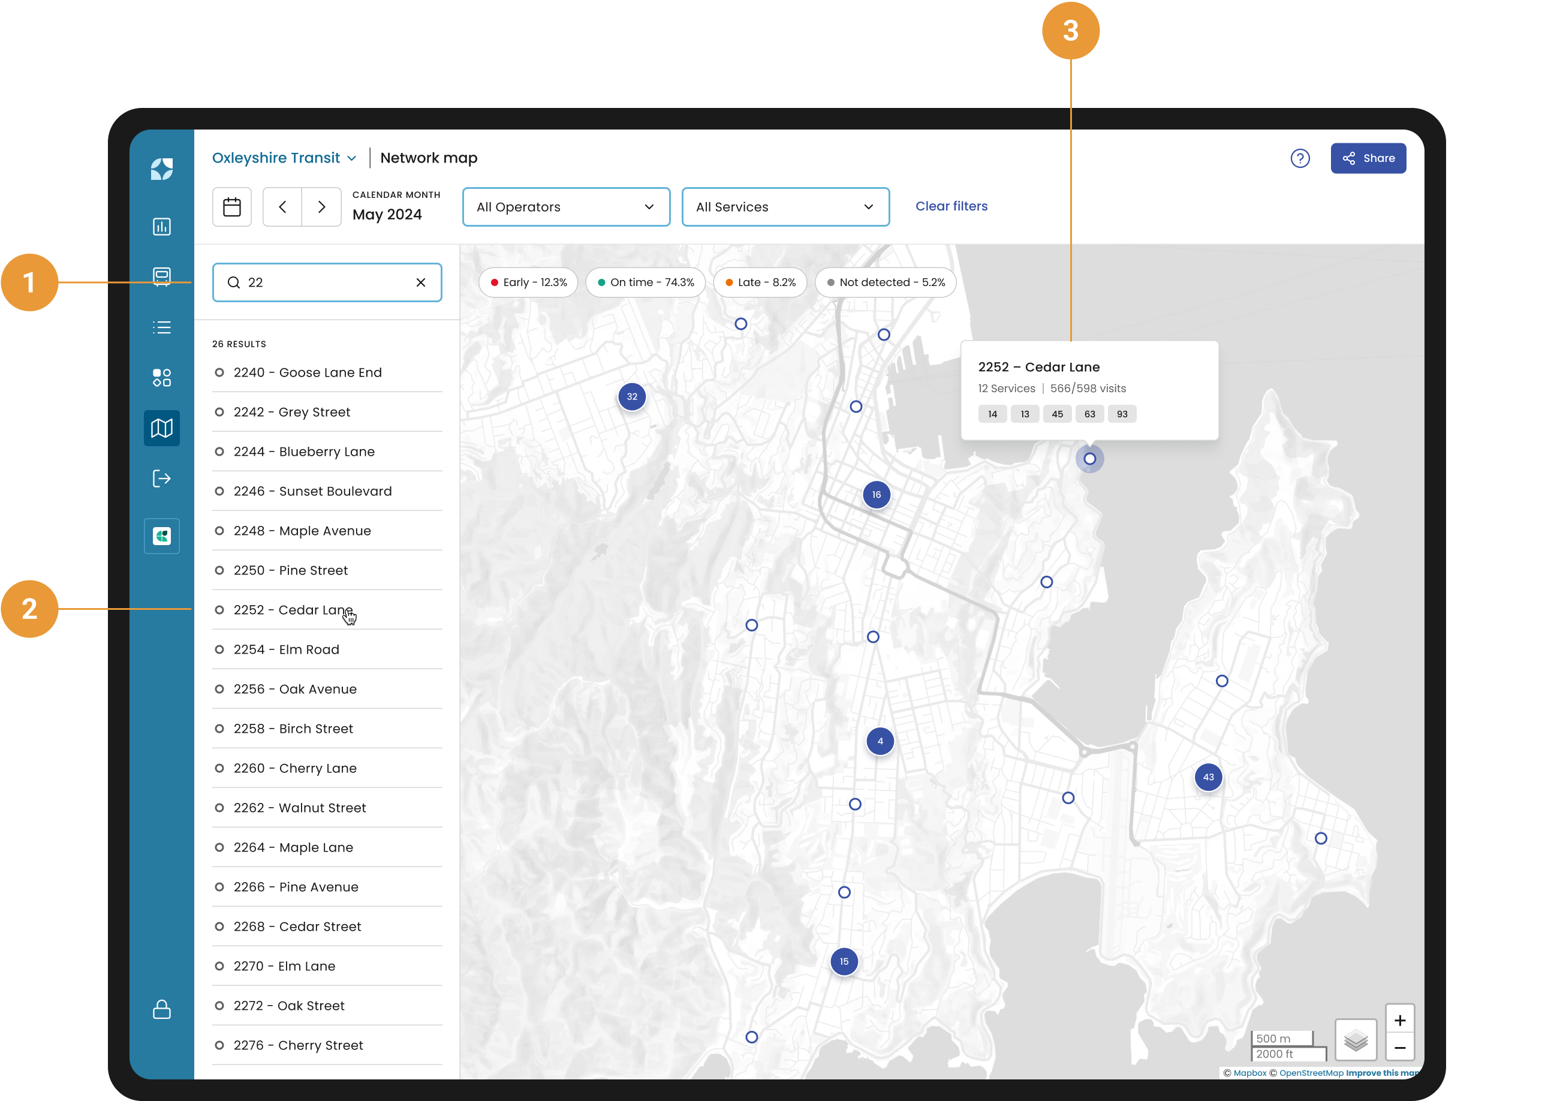Image resolution: width=1554 pixels, height=1101 pixels.
Task: Select the Network map sidebar icon
Action: coord(161,428)
